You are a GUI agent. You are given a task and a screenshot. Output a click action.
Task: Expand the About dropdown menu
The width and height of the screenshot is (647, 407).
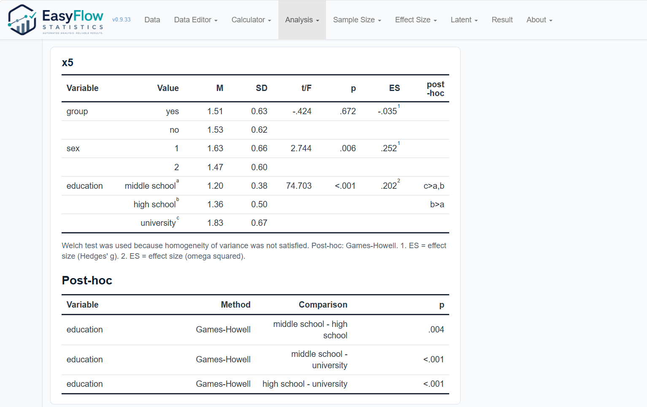click(539, 20)
